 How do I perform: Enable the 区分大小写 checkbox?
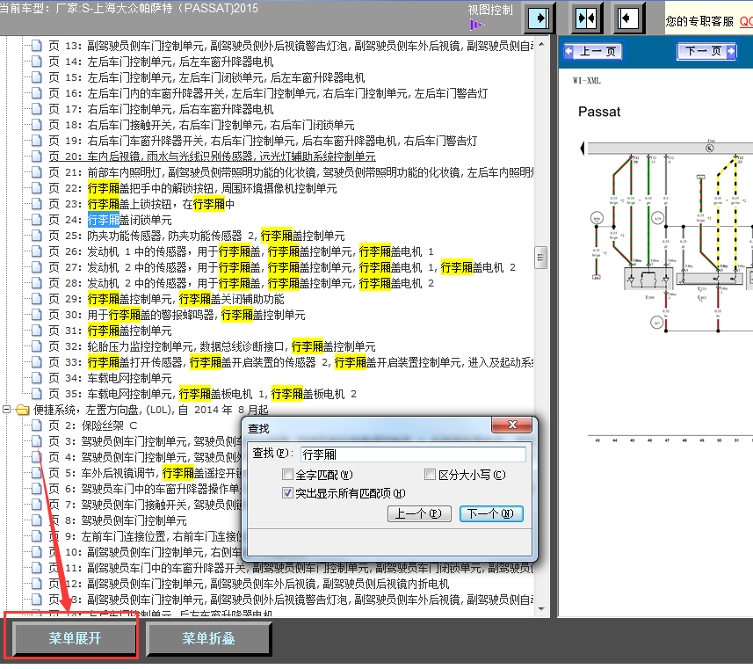pos(431,475)
